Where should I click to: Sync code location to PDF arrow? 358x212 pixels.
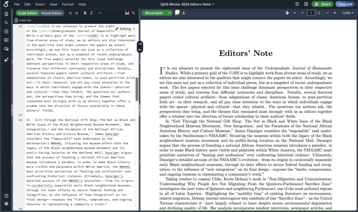140,44
